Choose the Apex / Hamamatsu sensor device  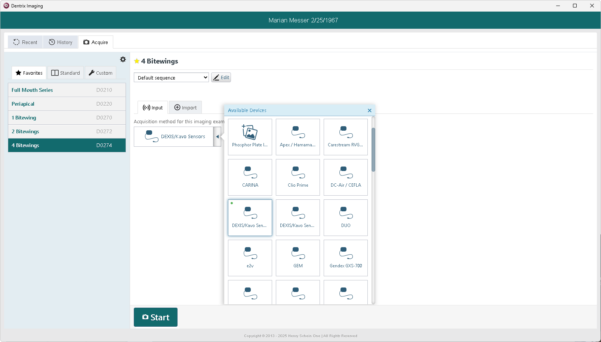point(298,137)
